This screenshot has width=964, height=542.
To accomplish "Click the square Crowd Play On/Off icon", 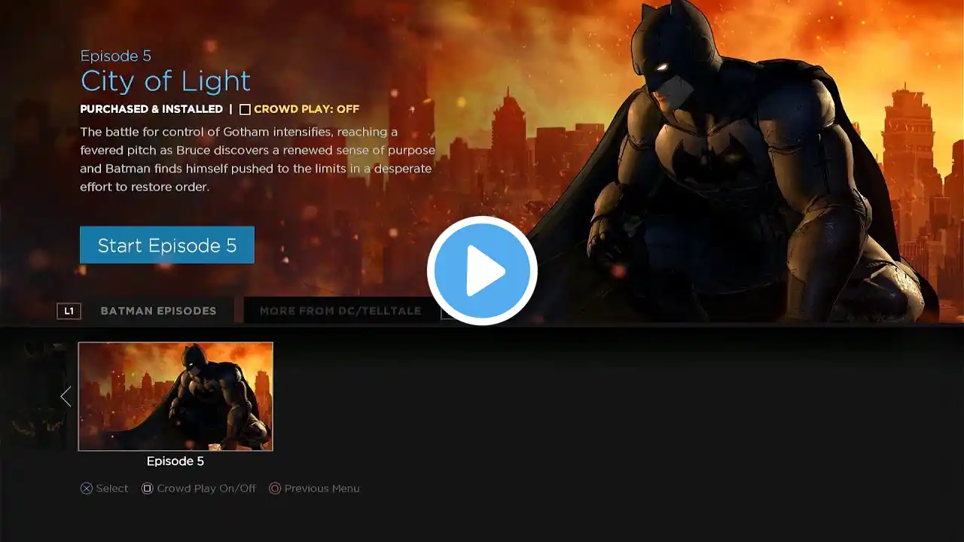I will click(148, 489).
